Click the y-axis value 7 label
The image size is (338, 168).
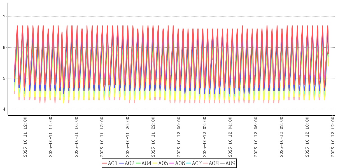click(x=4, y=17)
